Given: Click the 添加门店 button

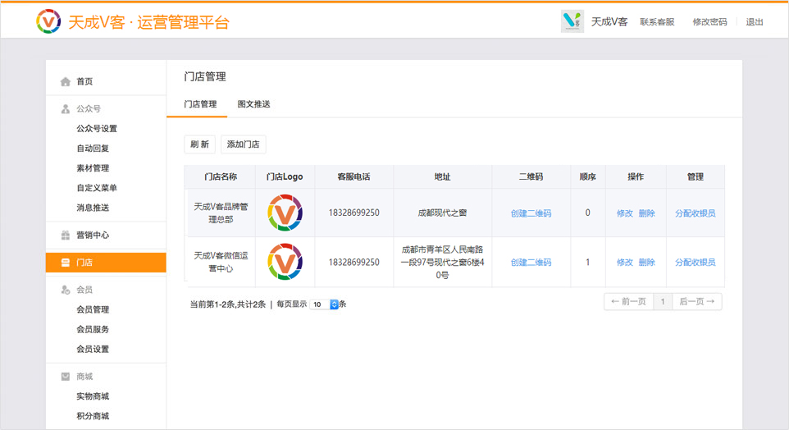Looking at the screenshot, I should [x=243, y=144].
